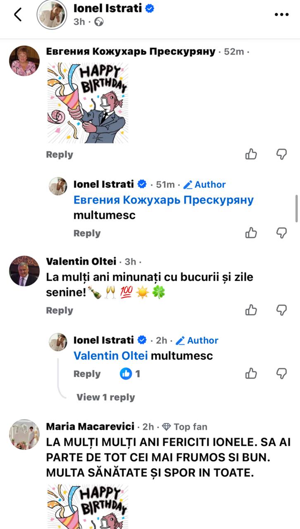
Task: Reply to Евгения Кожухарь Прескуряну's comment
Action: coord(60,155)
